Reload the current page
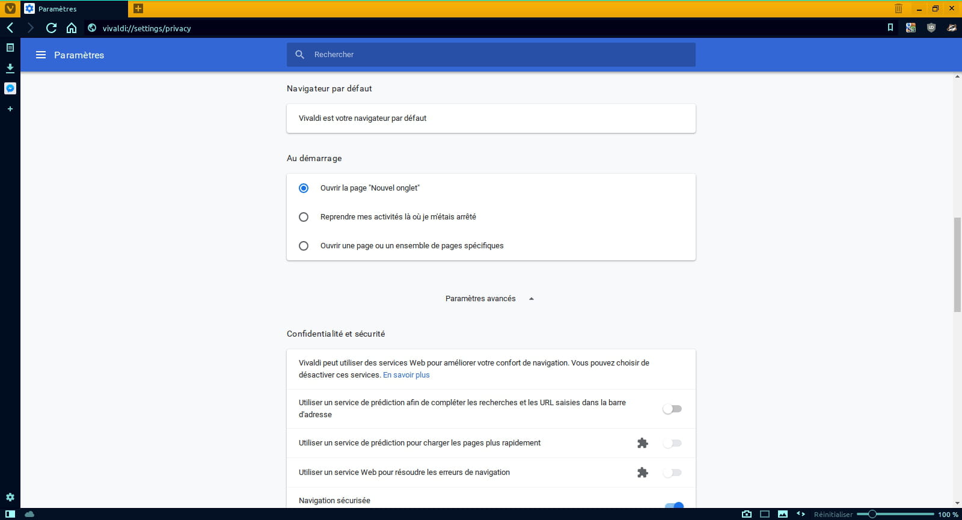Image resolution: width=962 pixels, height=520 pixels. (x=51, y=28)
